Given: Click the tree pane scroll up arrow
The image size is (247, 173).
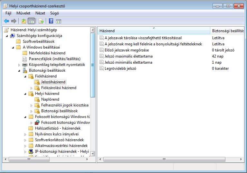Looking at the screenshot, I should click(93, 30).
